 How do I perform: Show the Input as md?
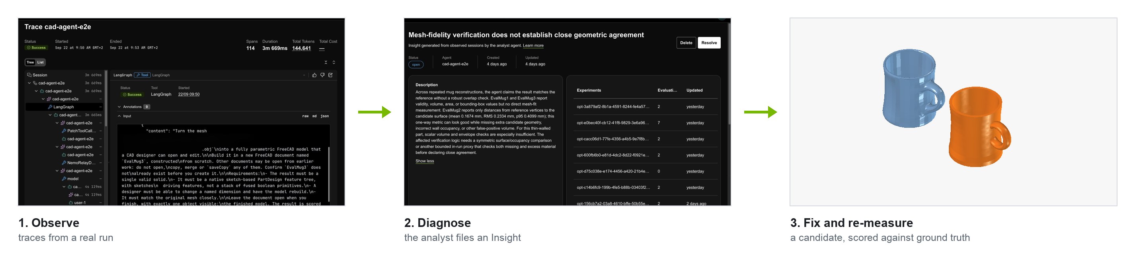[x=314, y=116]
